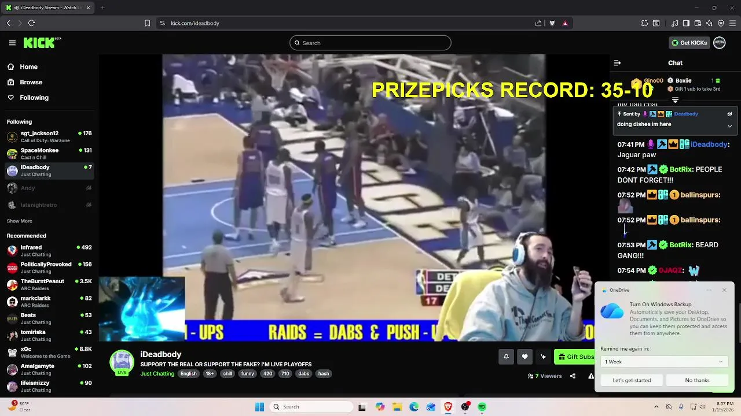Screen dimensions: 741x416
Task: Open sgt_jackson12 channel from Following
Action: (x=49, y=137)
